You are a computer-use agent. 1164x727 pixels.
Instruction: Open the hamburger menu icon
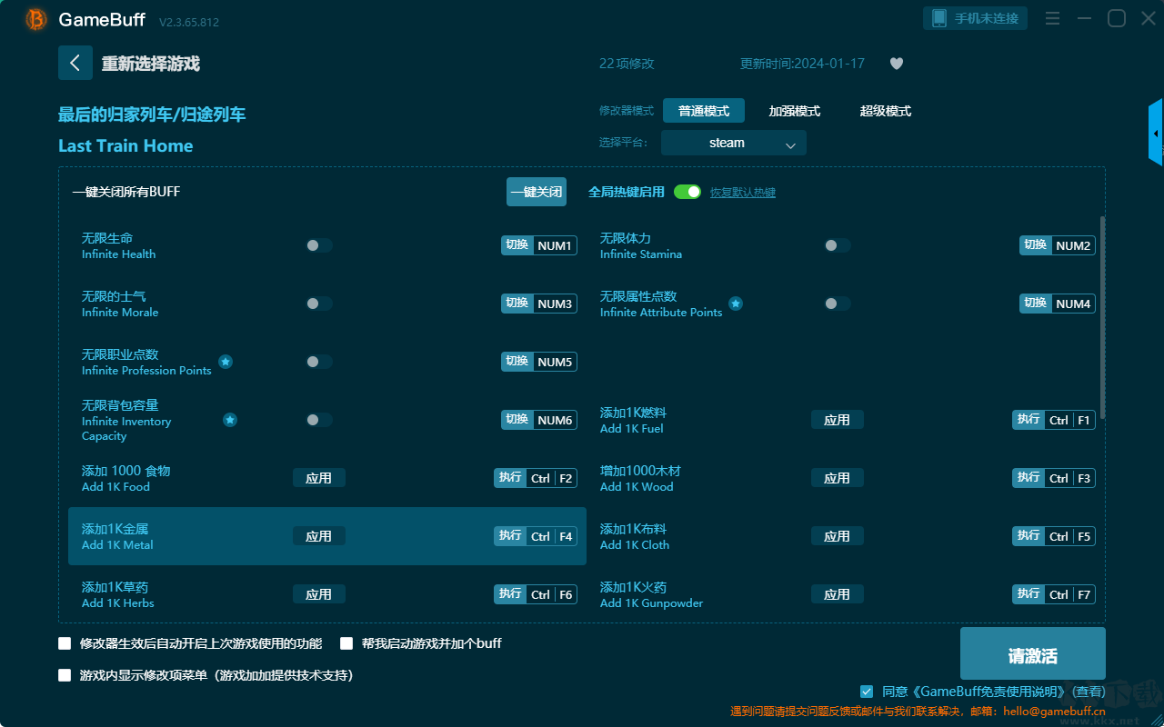(x=1052, y=18)
